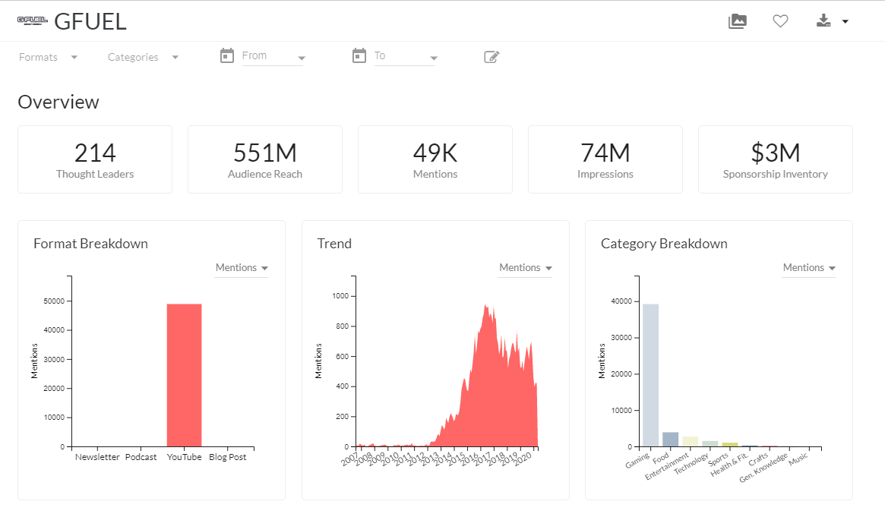Click the Gen. Knowledge axis label

point(763,468)
